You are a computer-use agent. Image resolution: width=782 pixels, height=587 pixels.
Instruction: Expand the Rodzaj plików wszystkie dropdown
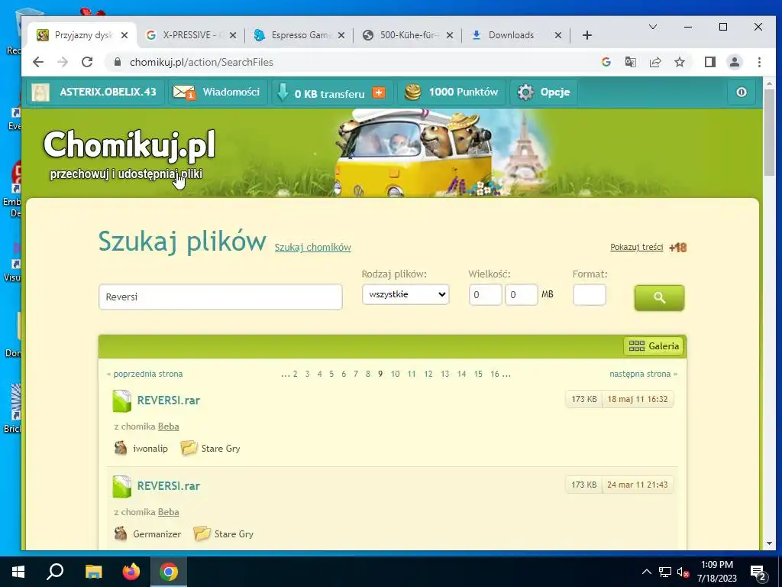point(406,294)
